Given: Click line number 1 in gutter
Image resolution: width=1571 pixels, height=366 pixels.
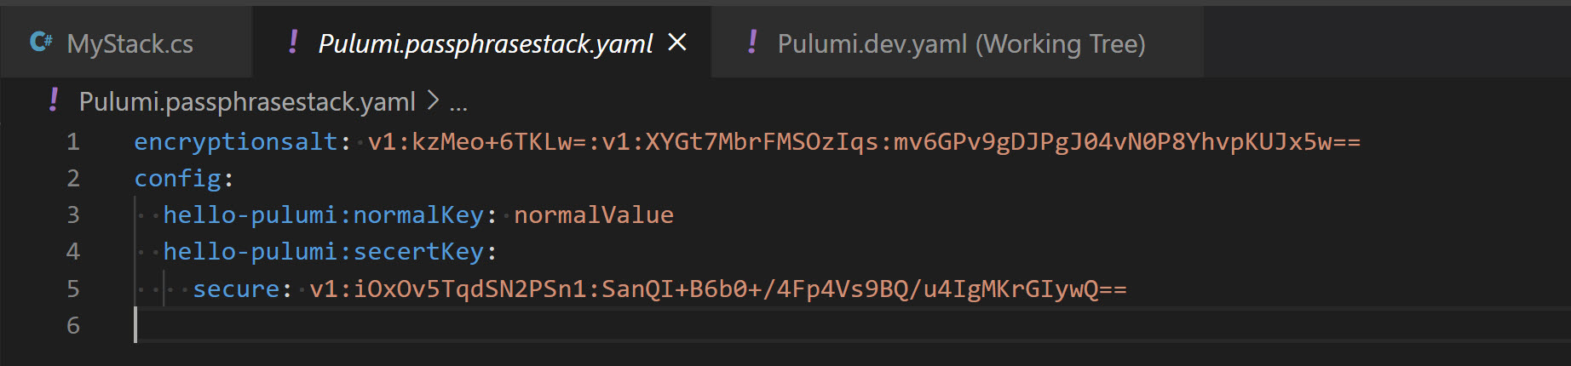Looking at the screenshot, I should pyautogui.click(x=73, y=141).
